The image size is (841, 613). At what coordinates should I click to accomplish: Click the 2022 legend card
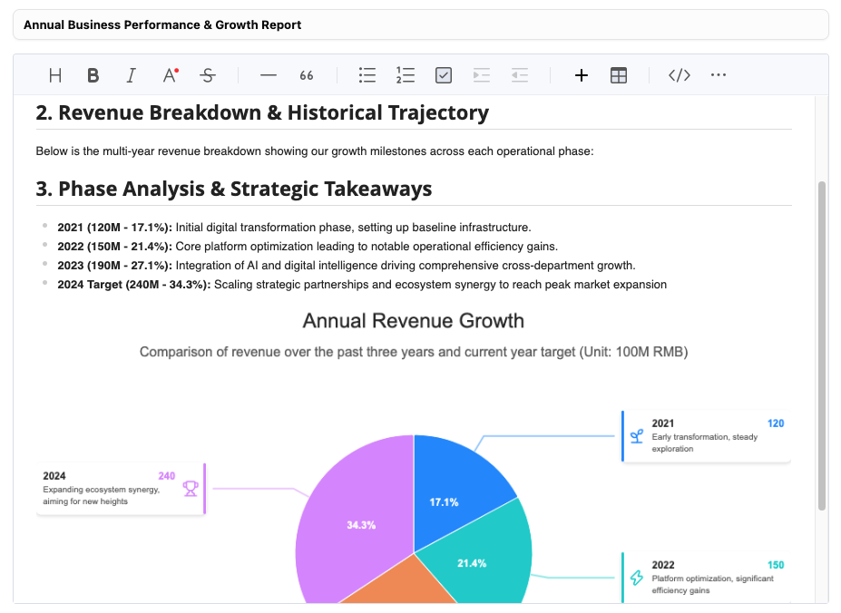coord(706,578)
